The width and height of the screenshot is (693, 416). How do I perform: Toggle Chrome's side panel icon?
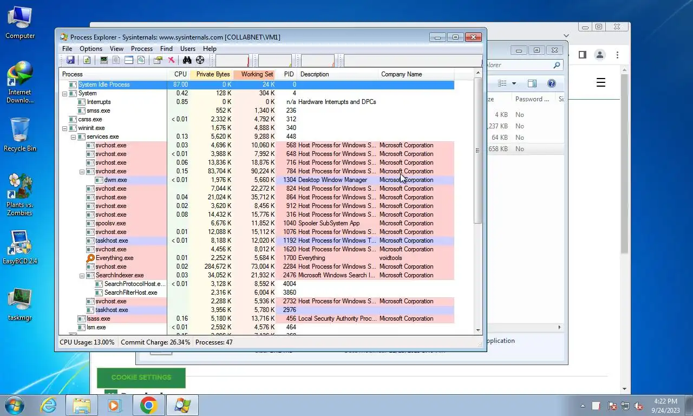coord(583,55)
